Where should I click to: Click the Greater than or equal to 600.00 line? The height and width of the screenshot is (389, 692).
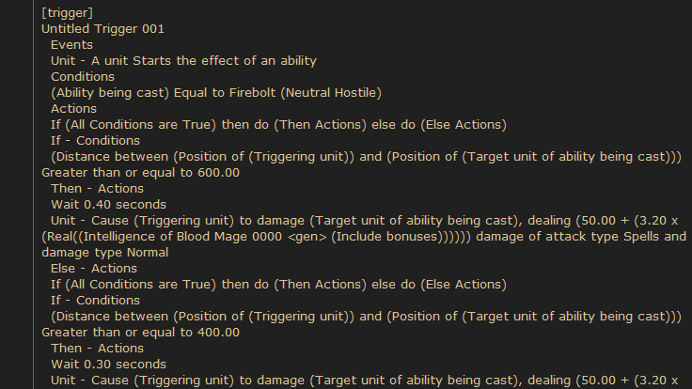click(140, 173)
